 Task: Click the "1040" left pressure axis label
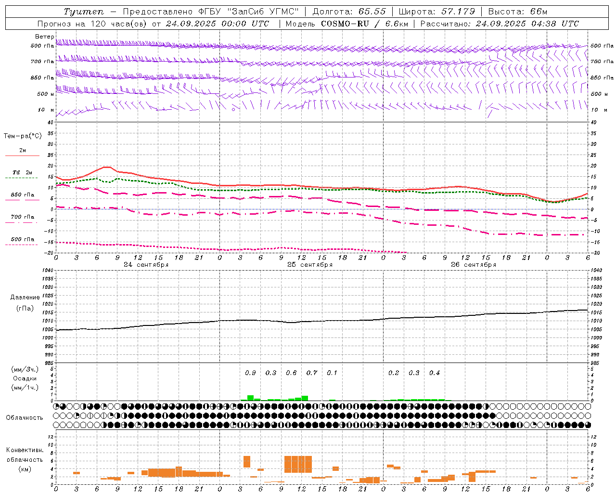(x=48, y=271)
